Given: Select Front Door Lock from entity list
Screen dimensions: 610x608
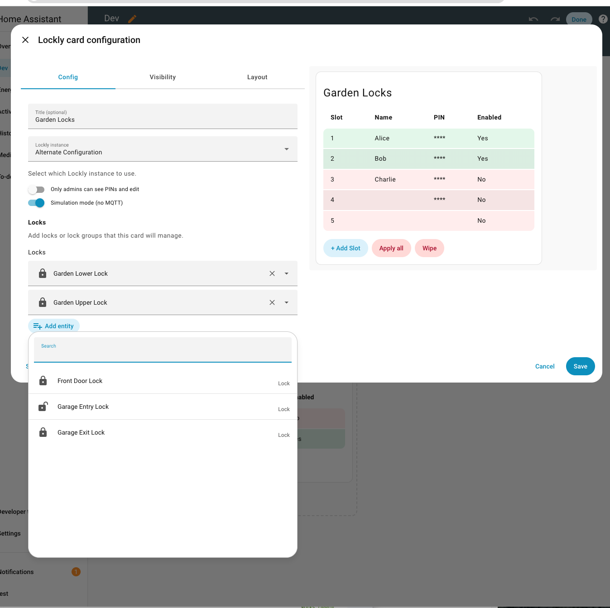Looking at the screenshot, I should pos(163,381).
